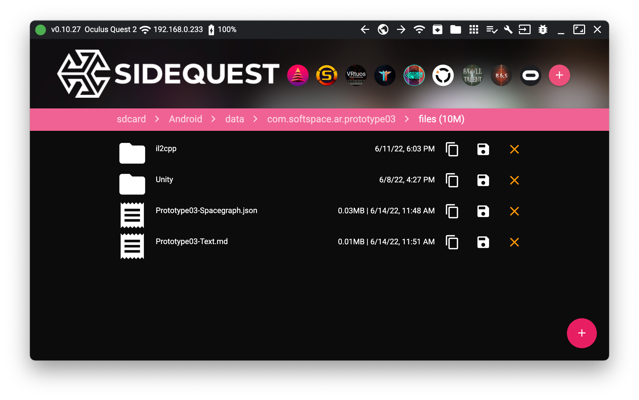639x400 pixels.
Task: Select Prototype03-Text.md file
Action: pos(192,241)
